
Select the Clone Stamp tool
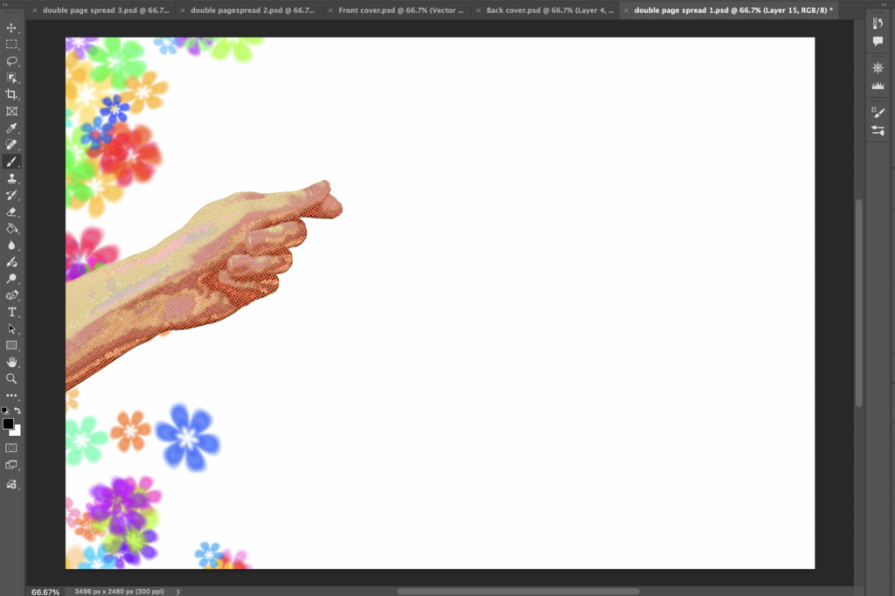(x=12, y=178)
